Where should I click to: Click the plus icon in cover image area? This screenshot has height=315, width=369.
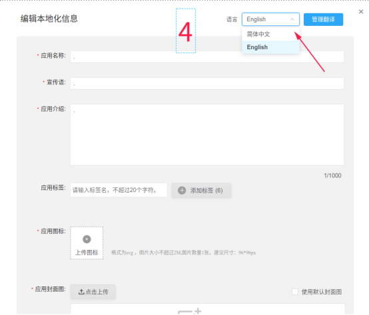198,311
